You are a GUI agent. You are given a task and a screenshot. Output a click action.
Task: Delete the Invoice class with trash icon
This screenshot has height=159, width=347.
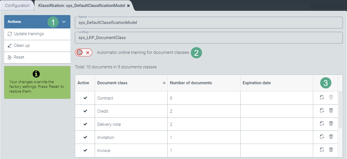pos(331,150)
